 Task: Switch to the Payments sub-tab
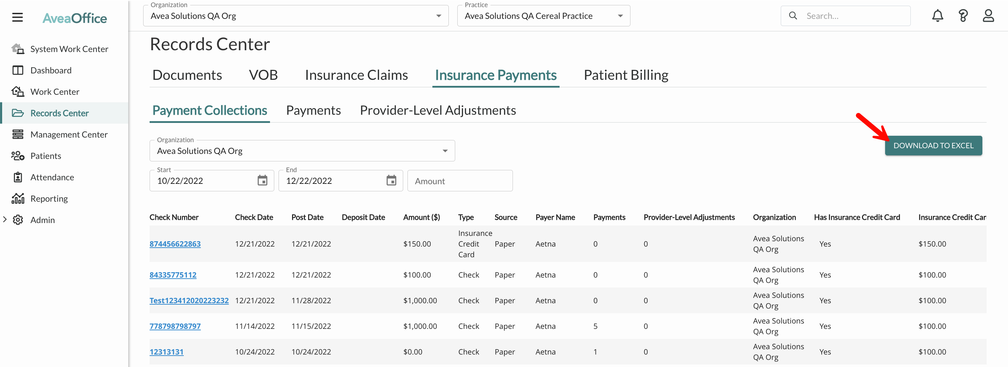pos(313,110)
